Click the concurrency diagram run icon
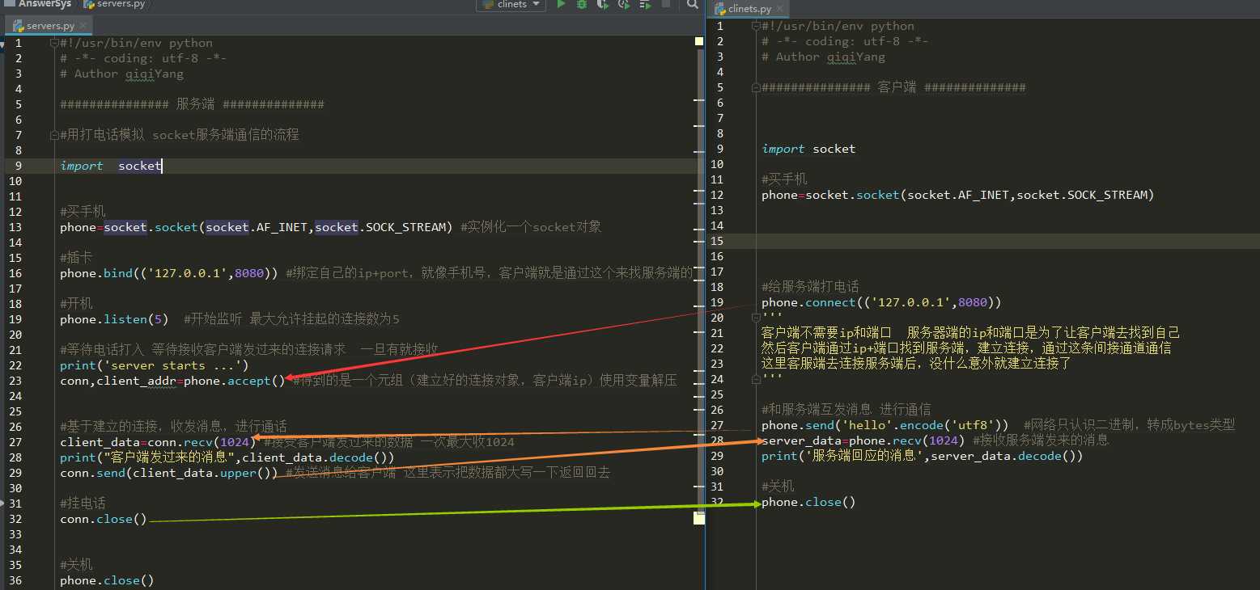The width and height of the screenshot is (1260, 590). 644,4
